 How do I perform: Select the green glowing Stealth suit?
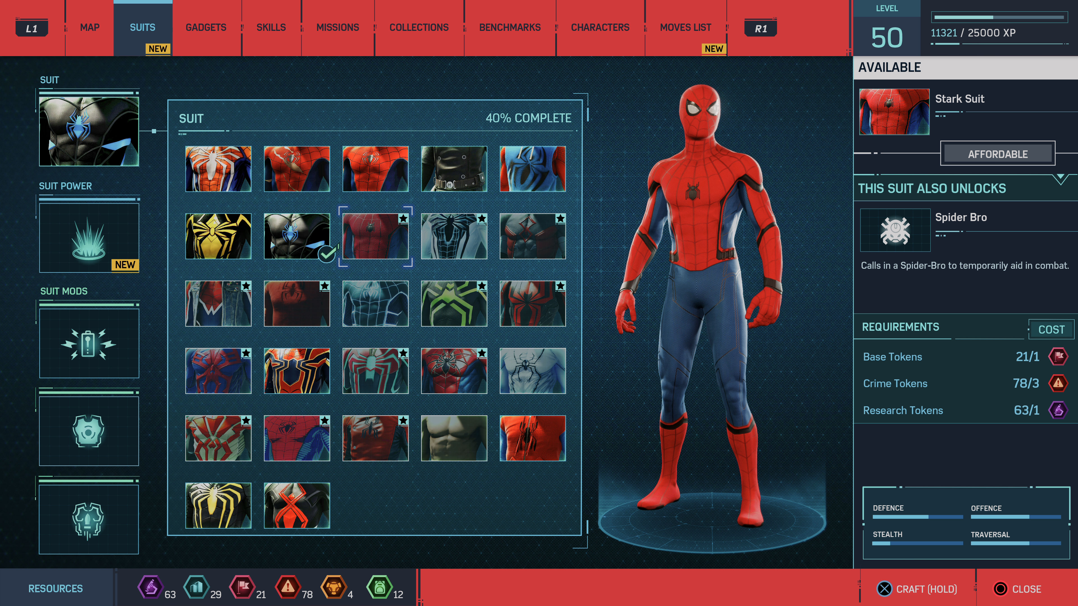point(454,304)
